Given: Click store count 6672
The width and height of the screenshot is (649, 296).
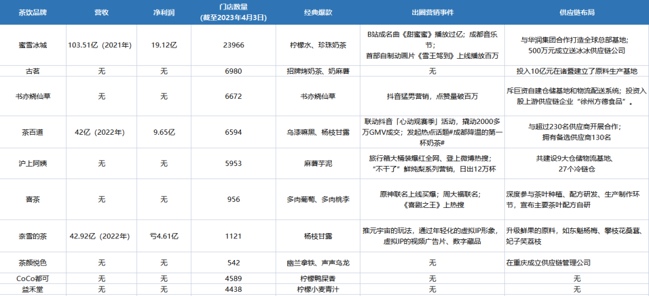Looking at the screenshot, I should click(x=233, y=96).
